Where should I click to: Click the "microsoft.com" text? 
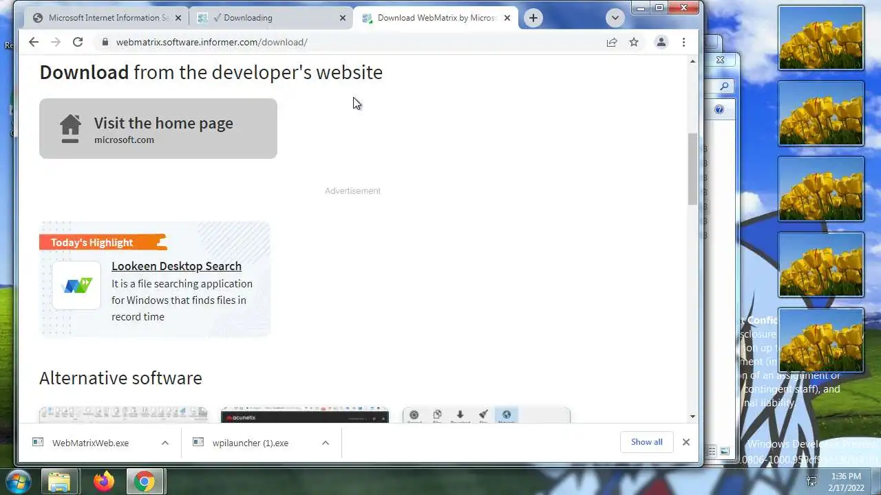[x=124, y=140]
